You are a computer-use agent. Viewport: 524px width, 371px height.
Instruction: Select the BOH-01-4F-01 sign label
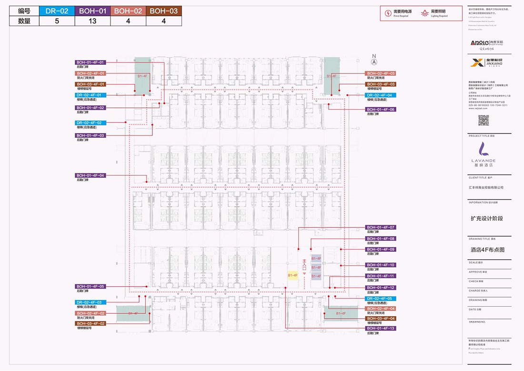(x=91, y=62)
